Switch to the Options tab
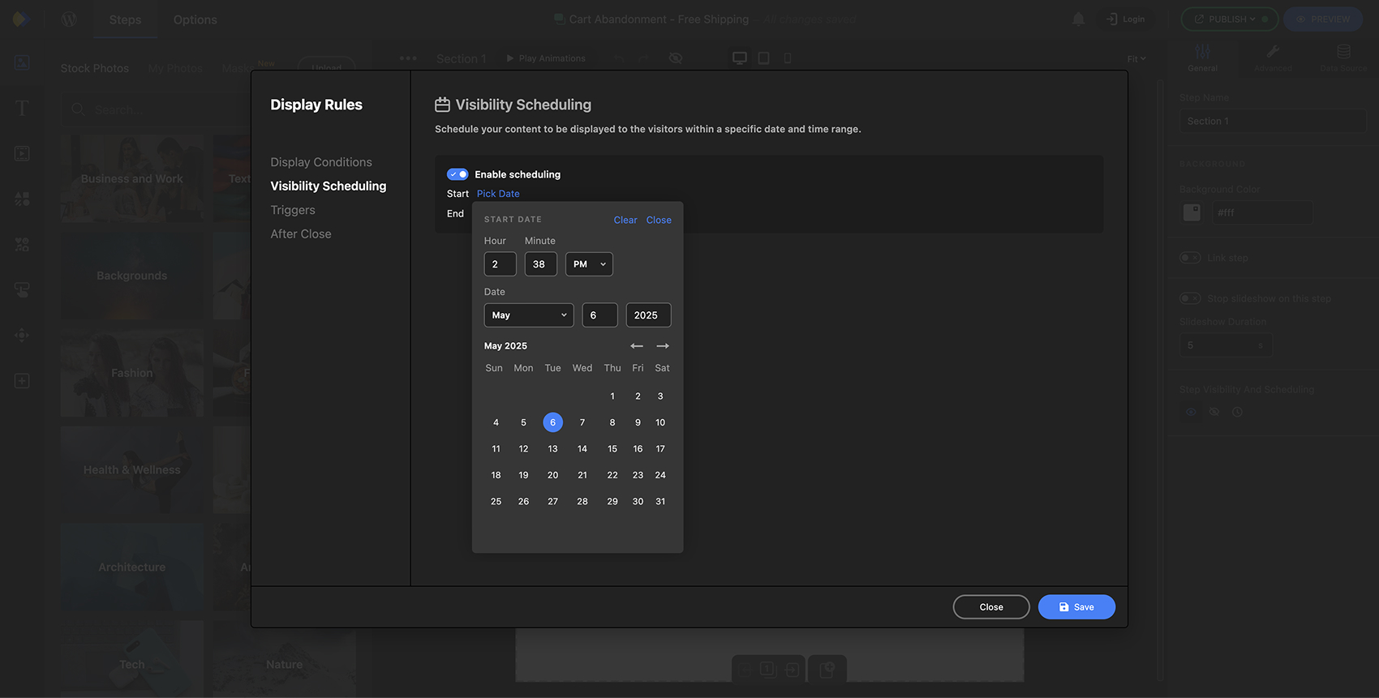 click(195, 19)
